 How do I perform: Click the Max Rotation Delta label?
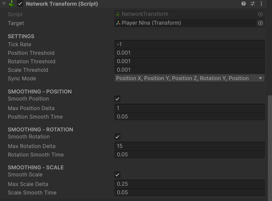tap(32, 146)
